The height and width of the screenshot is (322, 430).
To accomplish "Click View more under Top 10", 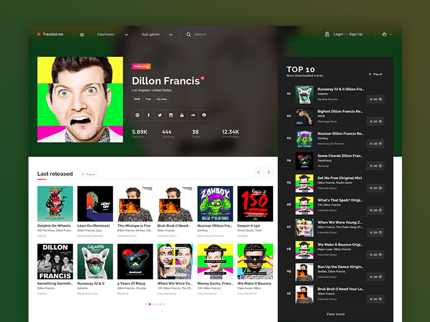I will pyautogui.click(x=335, y=314).
